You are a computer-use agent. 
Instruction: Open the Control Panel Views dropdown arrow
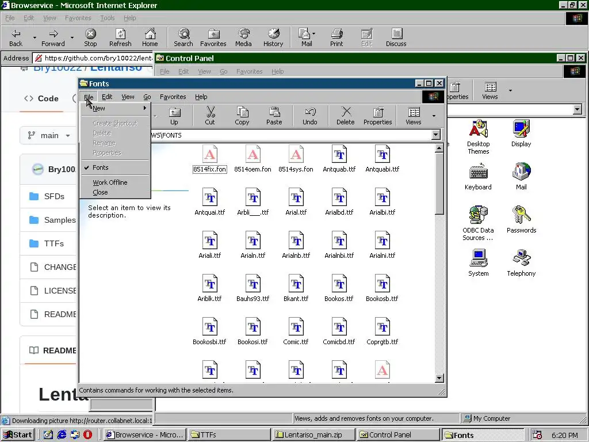[x=510, y=90]
